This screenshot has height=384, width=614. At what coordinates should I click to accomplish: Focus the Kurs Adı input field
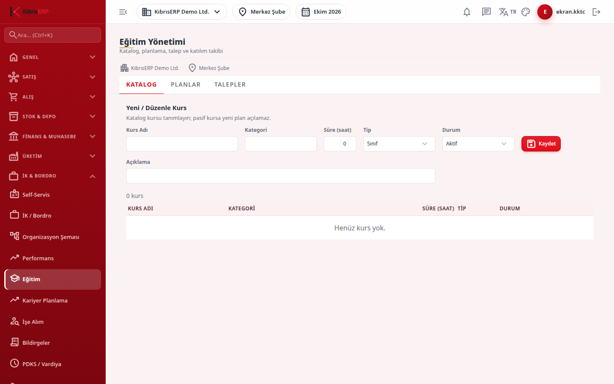182,144
